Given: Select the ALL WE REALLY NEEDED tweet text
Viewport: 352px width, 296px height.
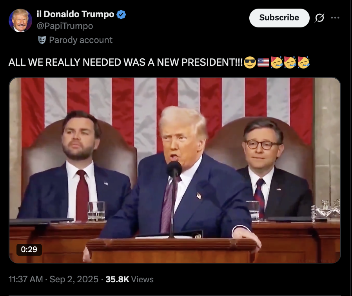Looking at the screenshot, I should pos(126,62).
